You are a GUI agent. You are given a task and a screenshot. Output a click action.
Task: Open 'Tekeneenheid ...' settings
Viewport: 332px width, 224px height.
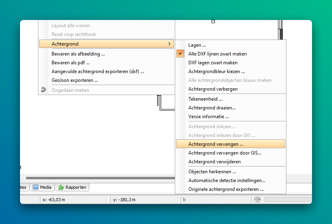coord(205,99)
